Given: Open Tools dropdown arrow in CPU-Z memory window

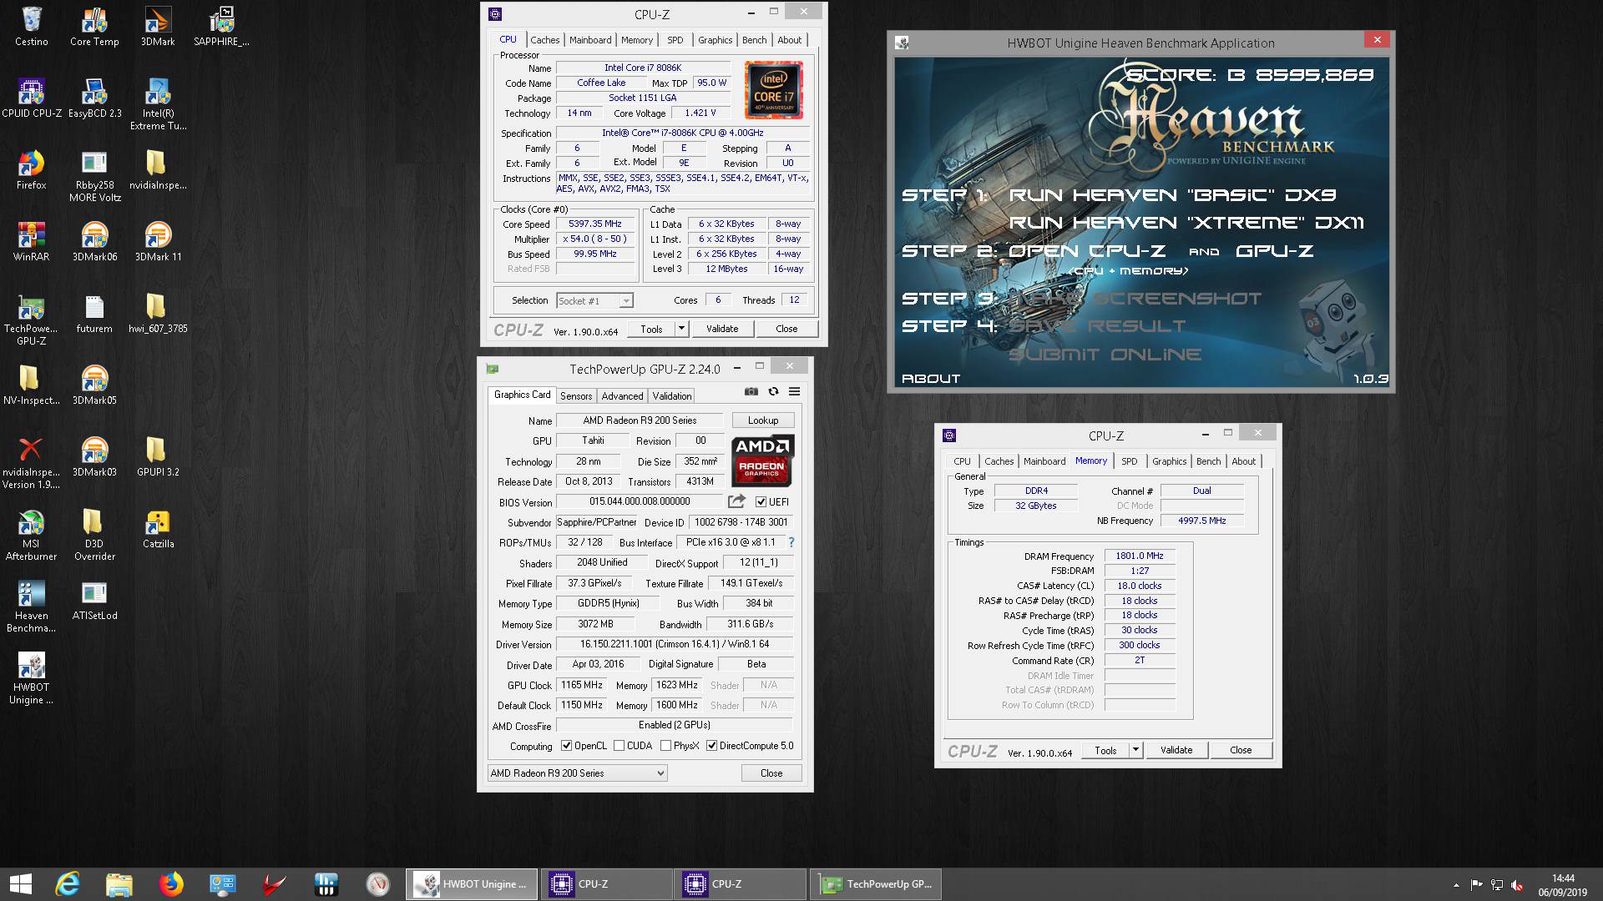Looking at the screenshot, I should pyautogui.click(x=1135, y=750).
